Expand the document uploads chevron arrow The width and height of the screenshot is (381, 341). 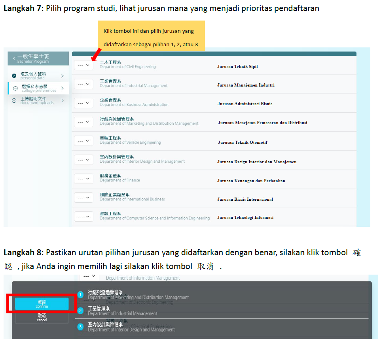pos(63,101)
